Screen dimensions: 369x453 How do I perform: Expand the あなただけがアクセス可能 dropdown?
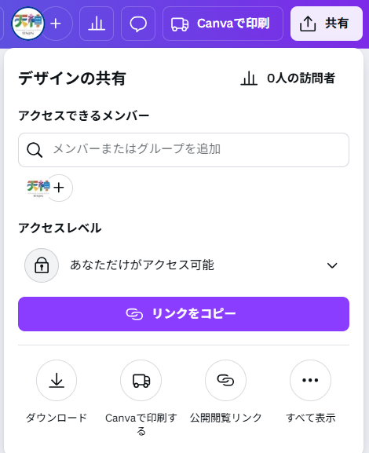pyautogui.click(x=184, y=265)
